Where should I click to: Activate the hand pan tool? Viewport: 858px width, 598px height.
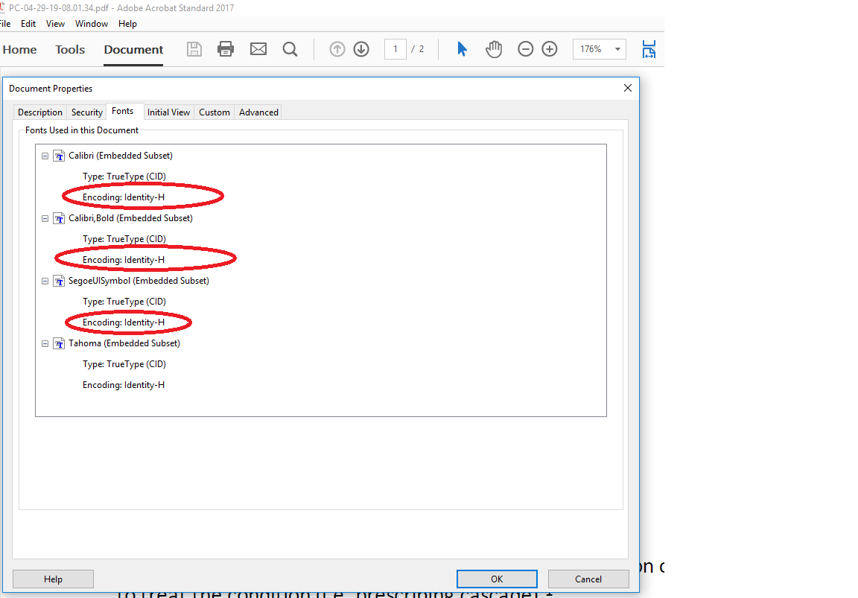494,49
